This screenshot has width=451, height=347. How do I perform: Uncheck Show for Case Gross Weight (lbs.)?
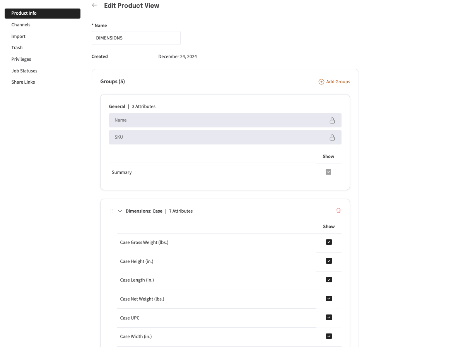pyautogui.click(x=329, y=242)
